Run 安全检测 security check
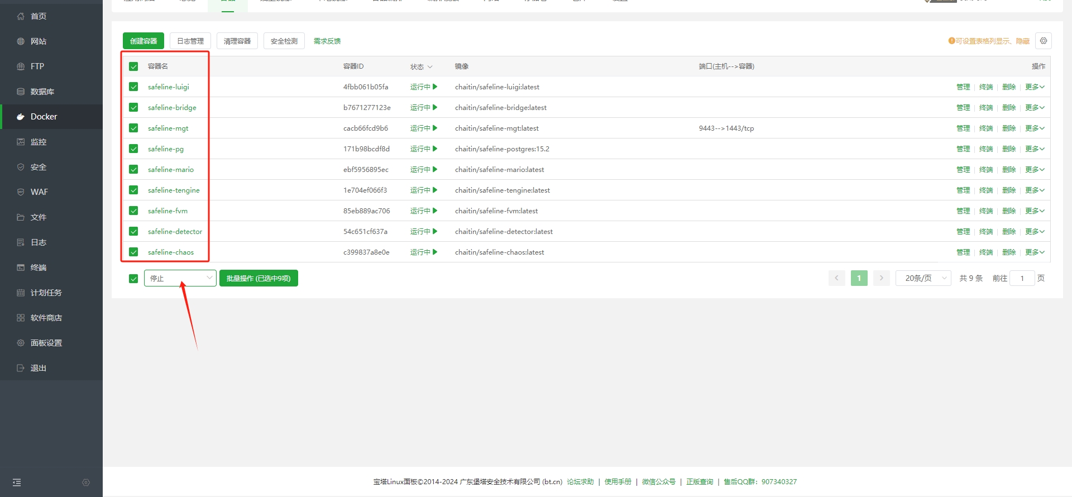The height and width of the screenshot is (497, 1072). point(284,41)
